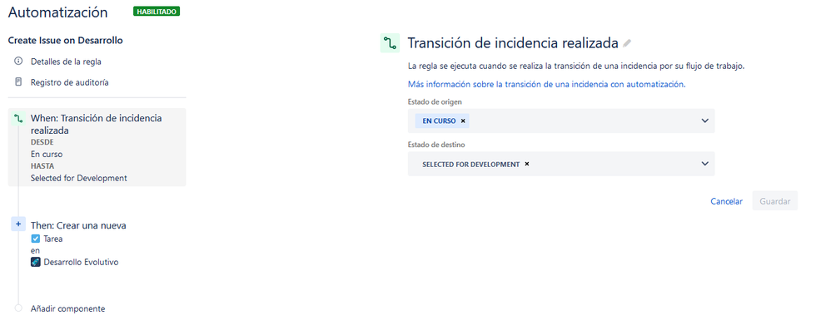Open Detalles de la regla
This screenshot has width=831, height=330.
(66, 62)
